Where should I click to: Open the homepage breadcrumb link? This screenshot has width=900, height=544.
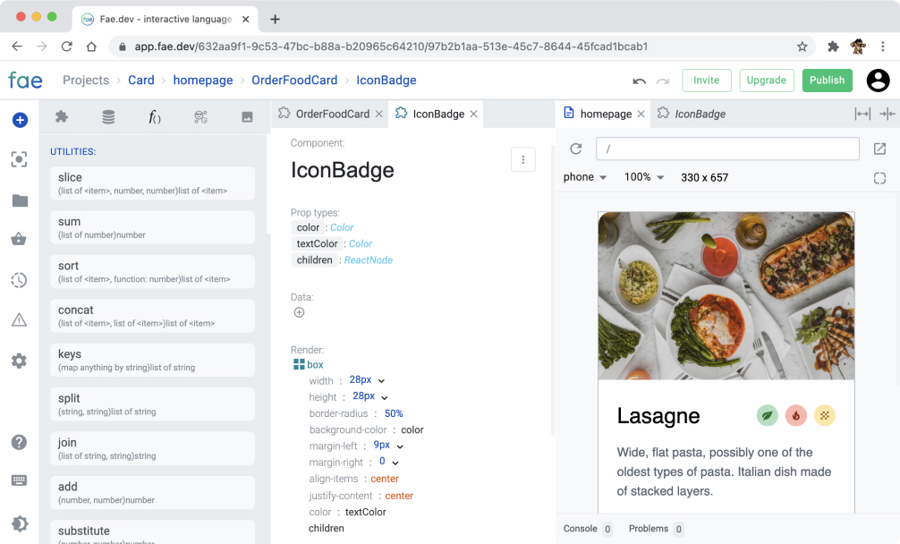(x=203, y=81)
